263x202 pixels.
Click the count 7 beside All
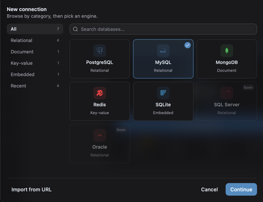coord(58,29)
